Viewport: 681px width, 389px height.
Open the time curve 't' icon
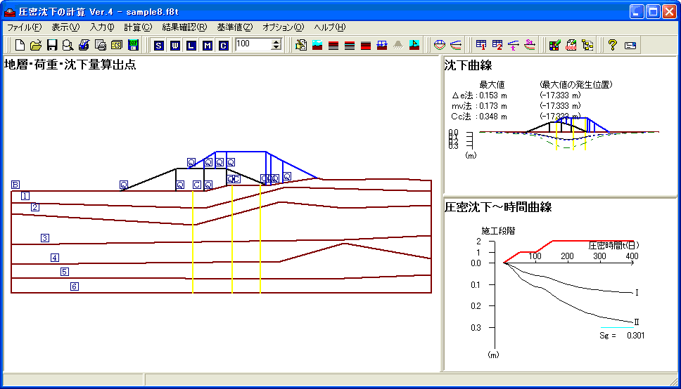[514, 45]
